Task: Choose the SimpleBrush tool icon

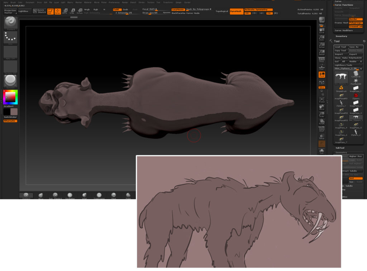Action: click(x=341, y=88)
